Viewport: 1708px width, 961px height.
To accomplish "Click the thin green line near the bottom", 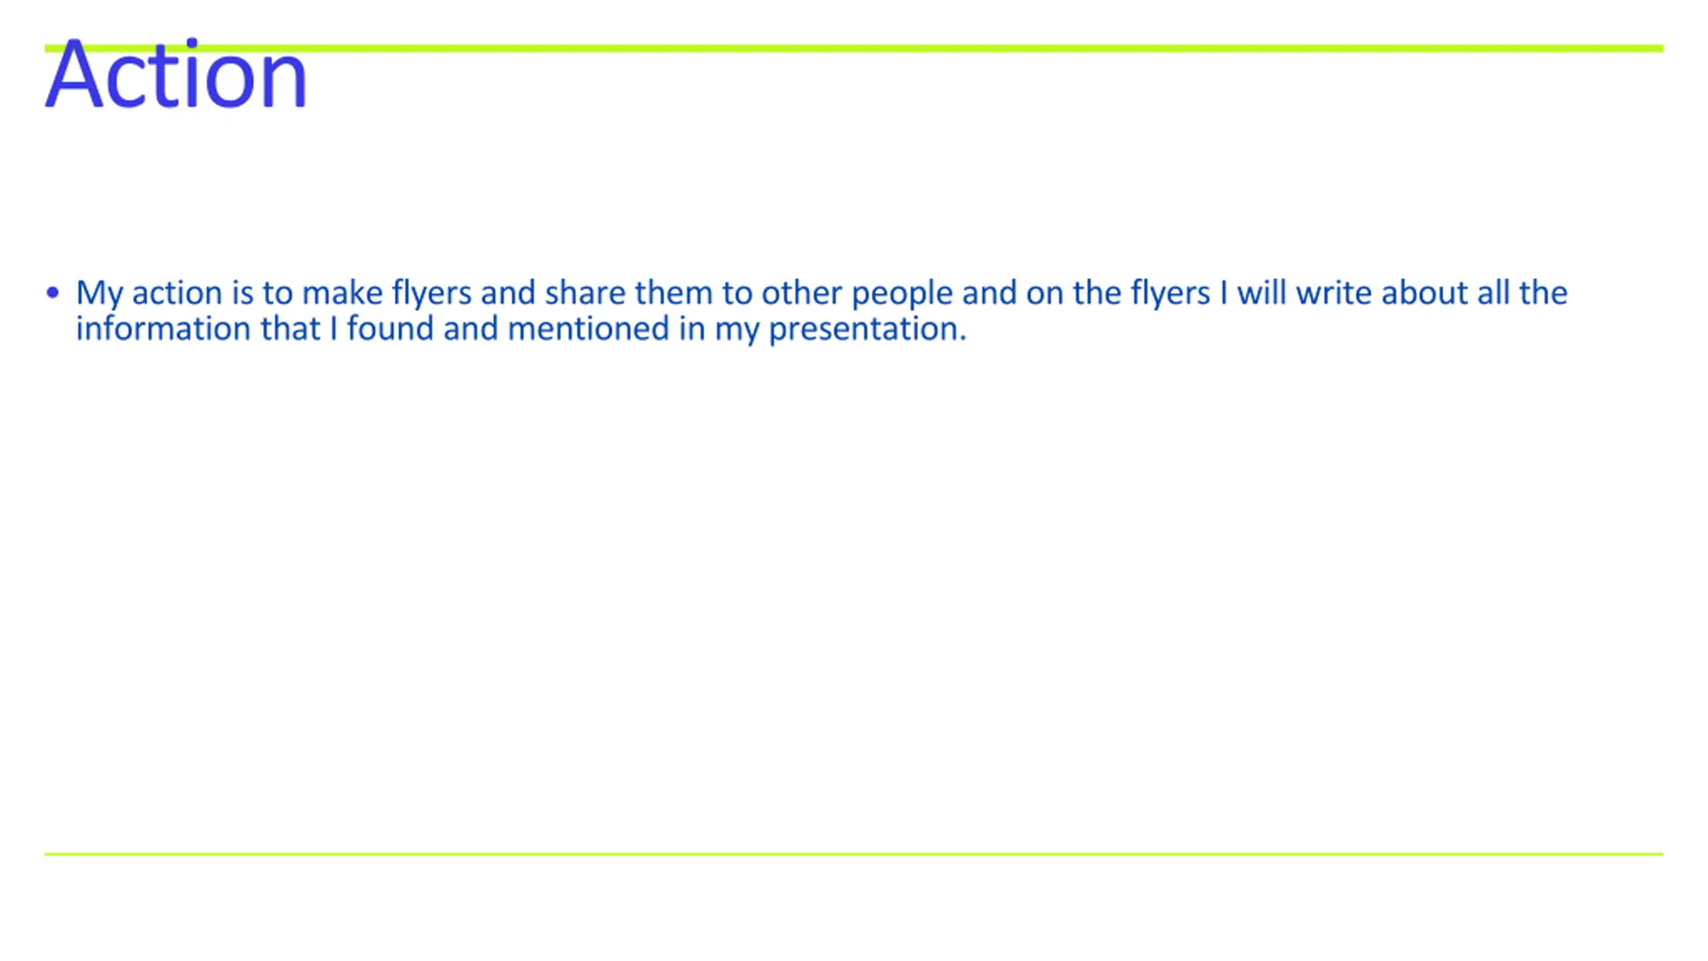I will [854, 854].
